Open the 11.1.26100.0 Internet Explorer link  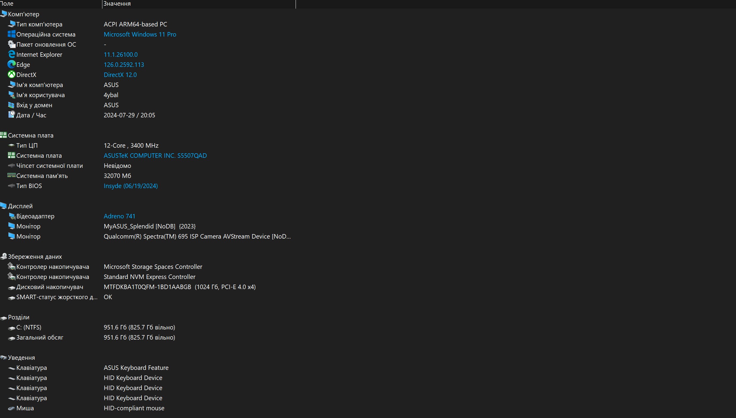pyautogui.click(x=120, y=54)
